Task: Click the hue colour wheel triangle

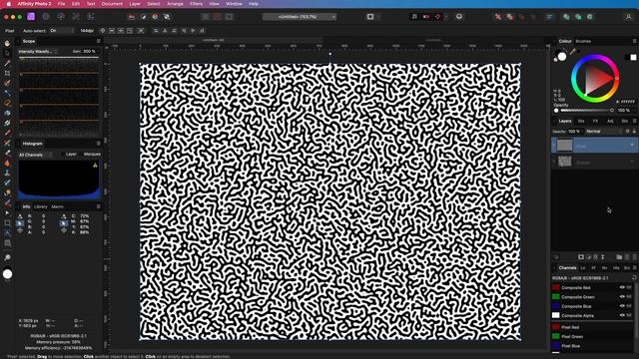Action: tap(597, 79)
